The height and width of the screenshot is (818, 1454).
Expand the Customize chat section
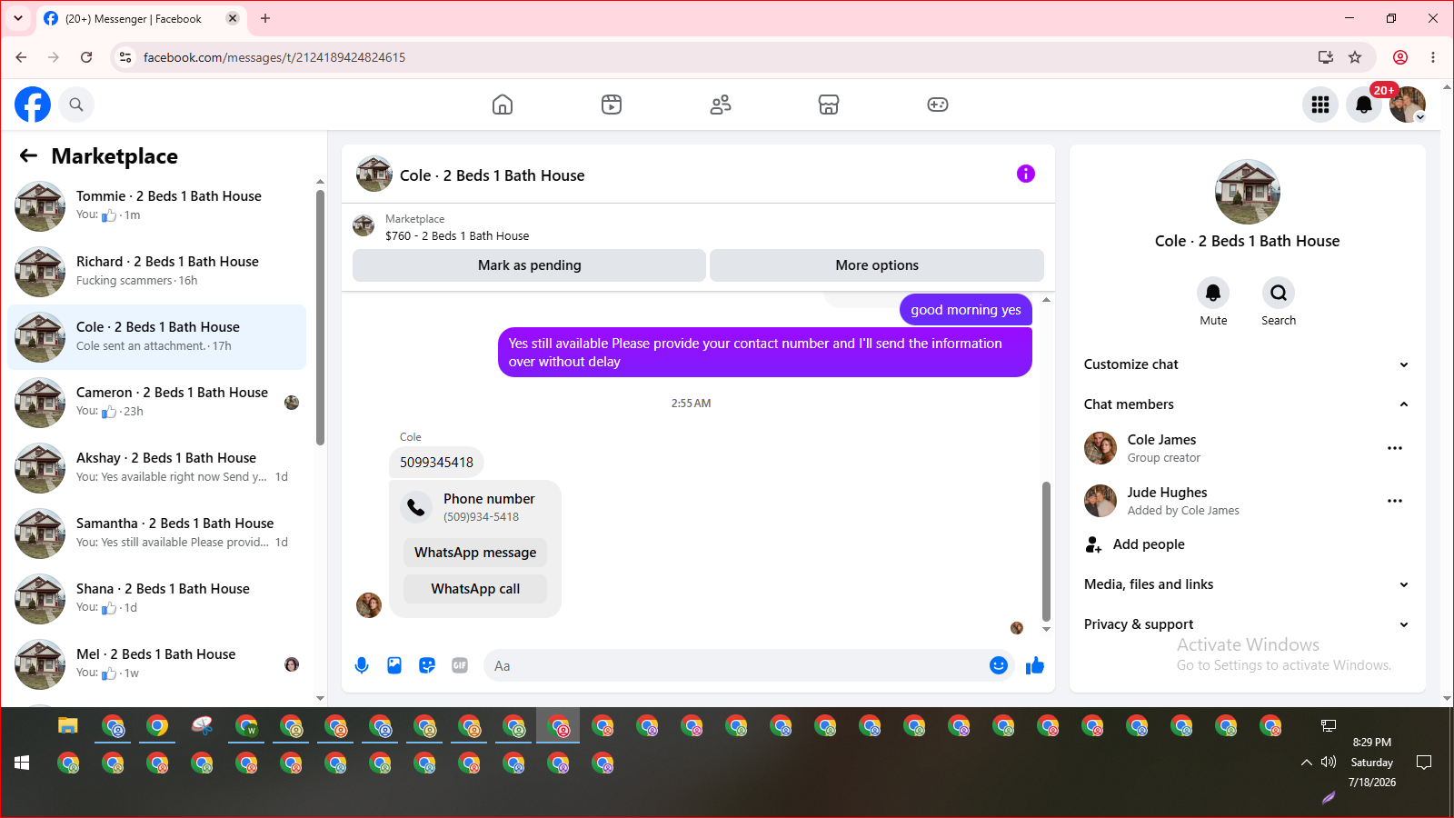point(1247,364)
